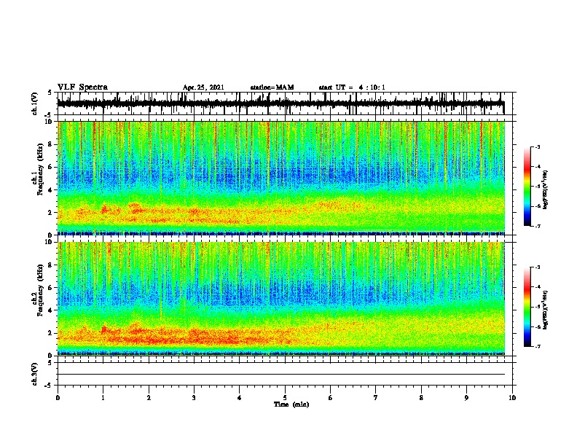Click the ch.1 color scale bar
The image size is (577, 446).
point(527,187)
